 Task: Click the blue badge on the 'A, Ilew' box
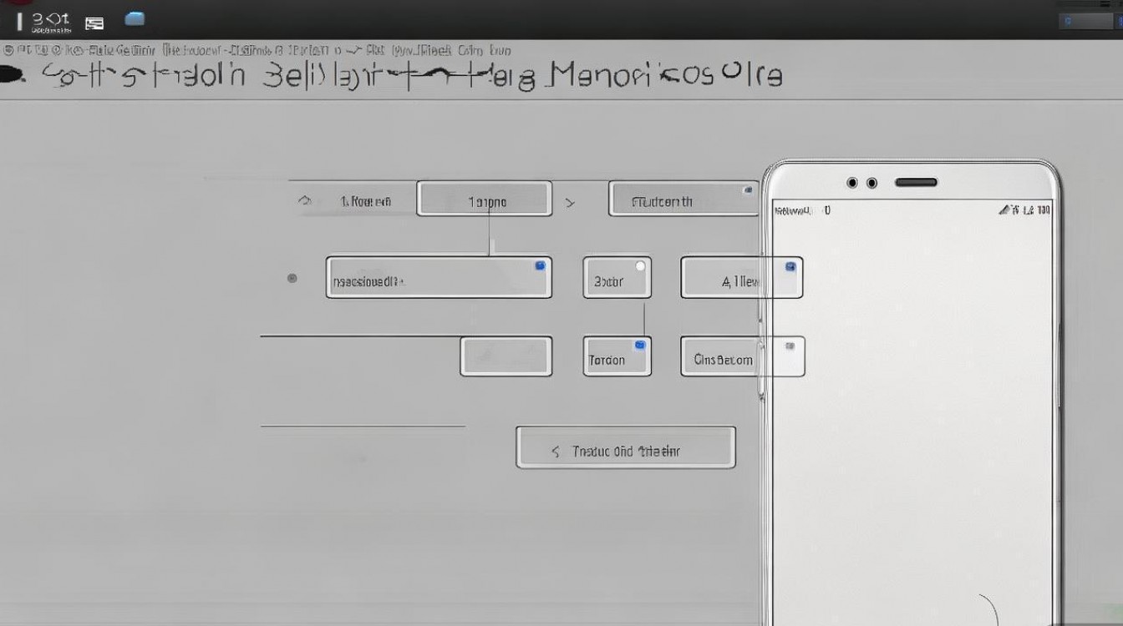pos(790,267)
